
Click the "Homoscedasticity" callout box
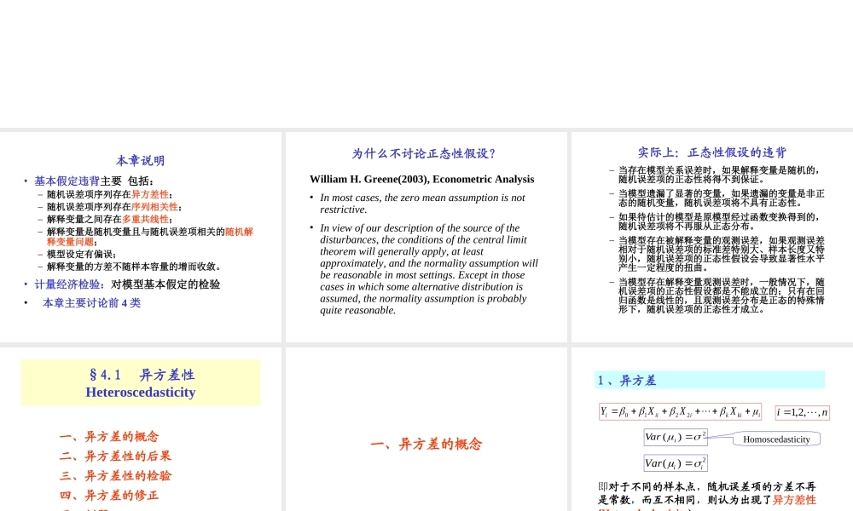point(776,439)
